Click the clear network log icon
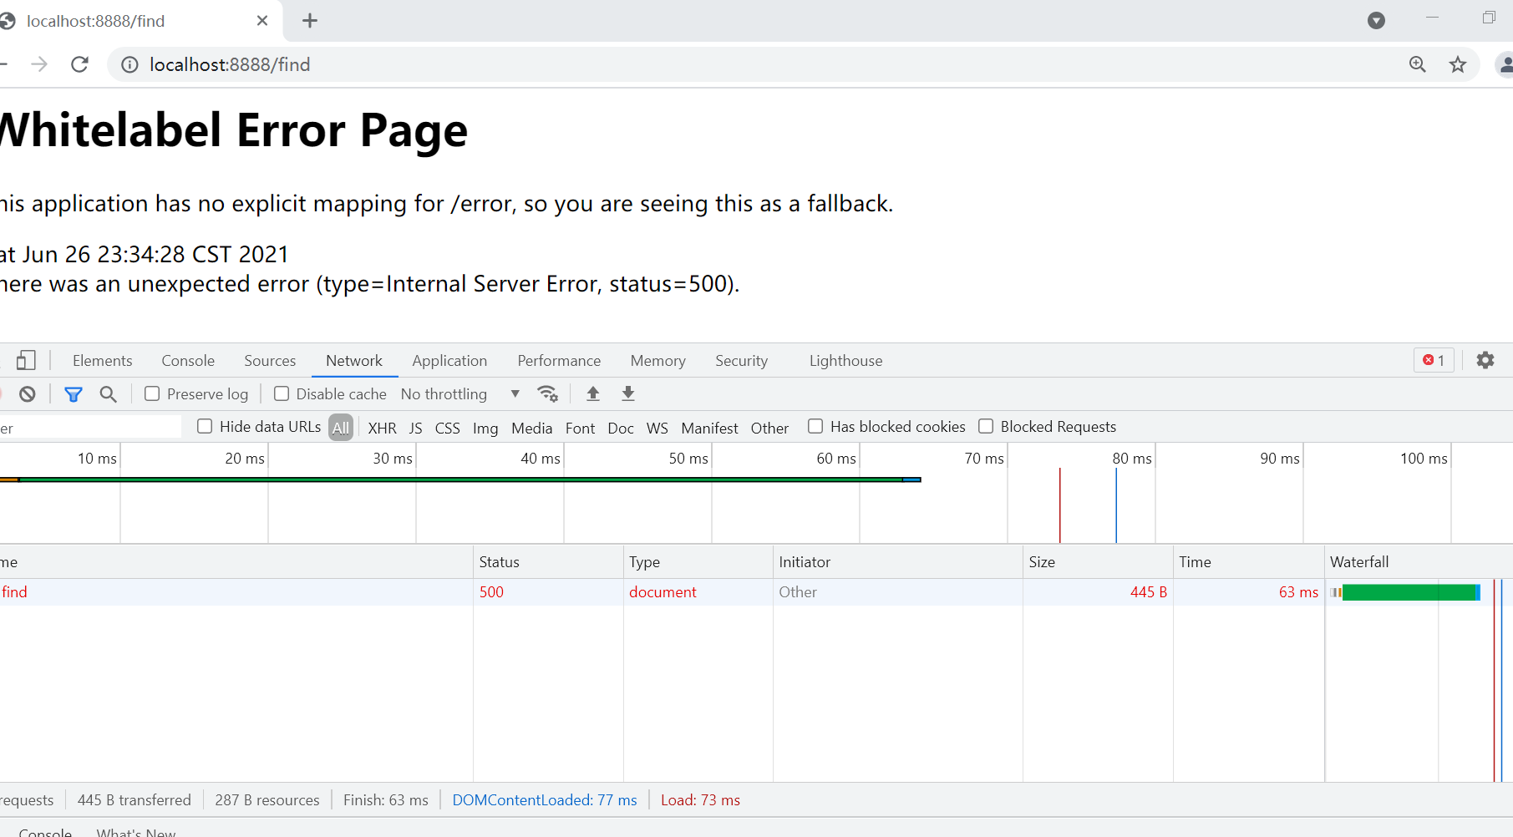The image size is (1513, 837). coord(28,394)
